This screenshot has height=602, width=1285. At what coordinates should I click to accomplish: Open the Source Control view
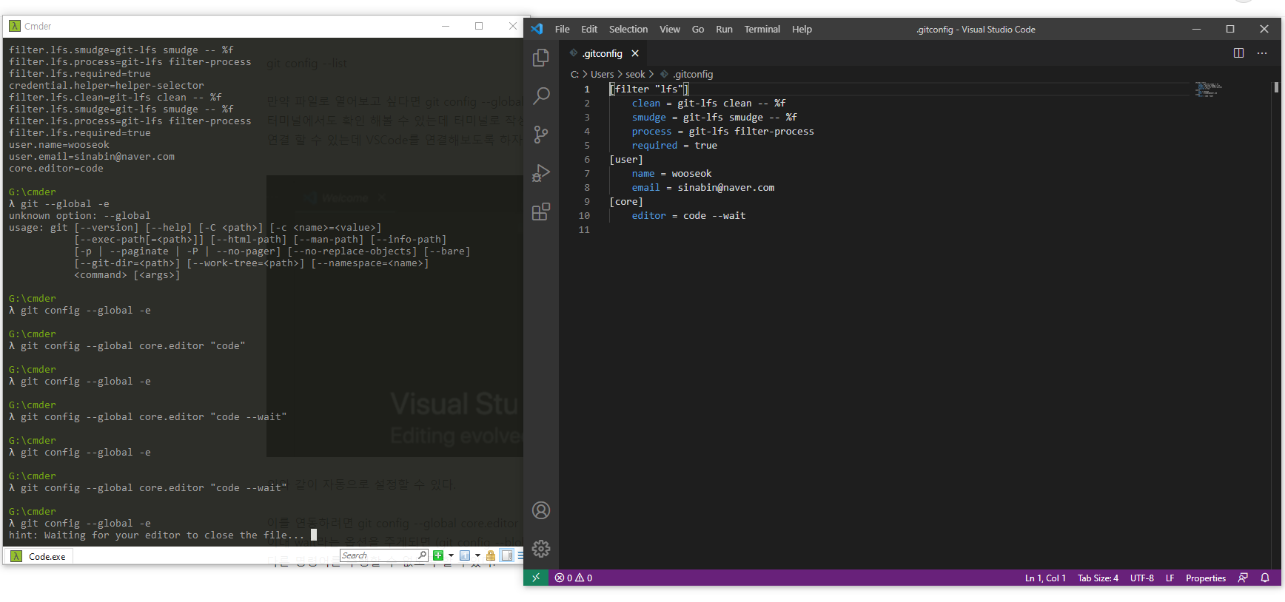[541, 135]
